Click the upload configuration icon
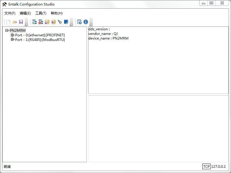Image resolution: width=231 pixels, height=173 pixels. tap(53, 22)
